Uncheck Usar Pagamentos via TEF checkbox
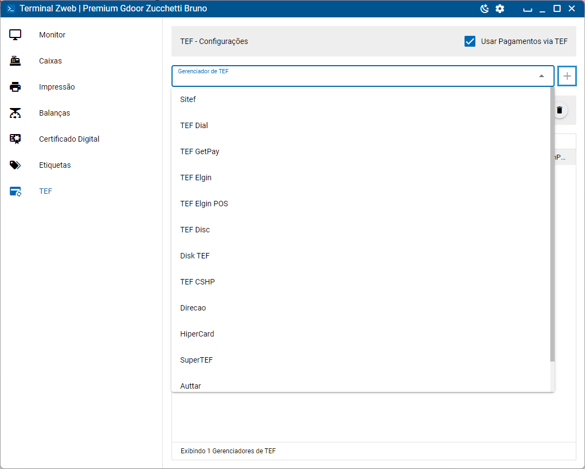Image resolution: width=585 pixels, height=469 pixels. pyautogui.click(x=470, y=41)
